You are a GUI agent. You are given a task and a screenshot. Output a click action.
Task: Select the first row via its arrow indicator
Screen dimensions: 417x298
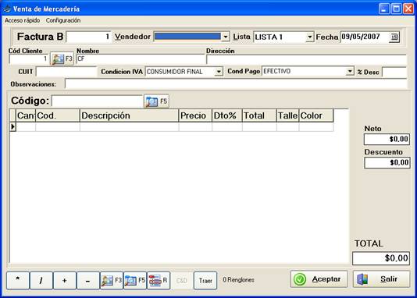pyautogui.click(x=12, y=127)
